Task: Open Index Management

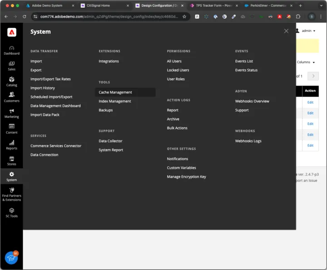Action: click(x=115, y=101)
